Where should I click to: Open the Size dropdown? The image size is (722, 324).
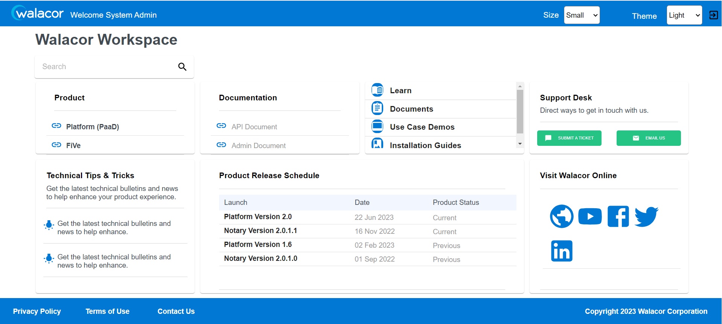582,15
